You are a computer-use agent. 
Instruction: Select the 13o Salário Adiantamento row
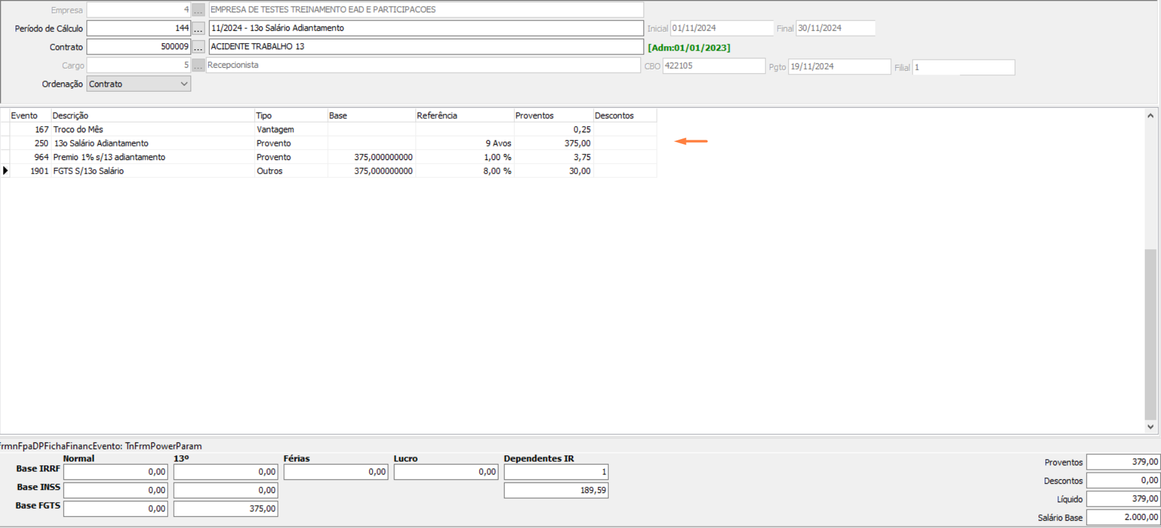[101, 143]
